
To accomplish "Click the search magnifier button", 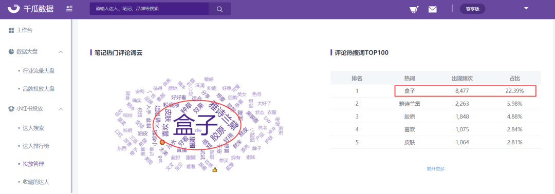I will point(219,9).
